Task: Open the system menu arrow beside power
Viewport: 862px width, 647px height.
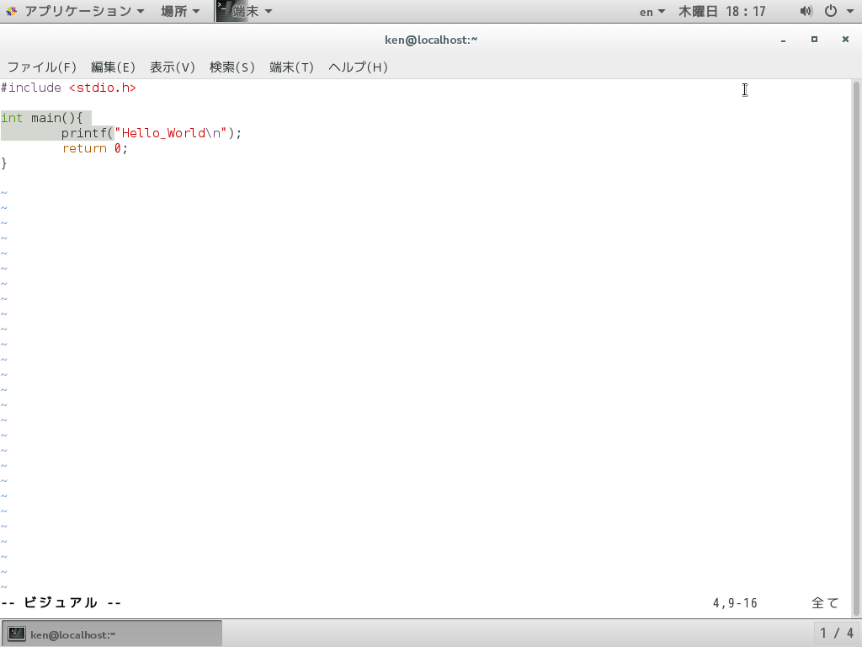Action: point(849,12)
